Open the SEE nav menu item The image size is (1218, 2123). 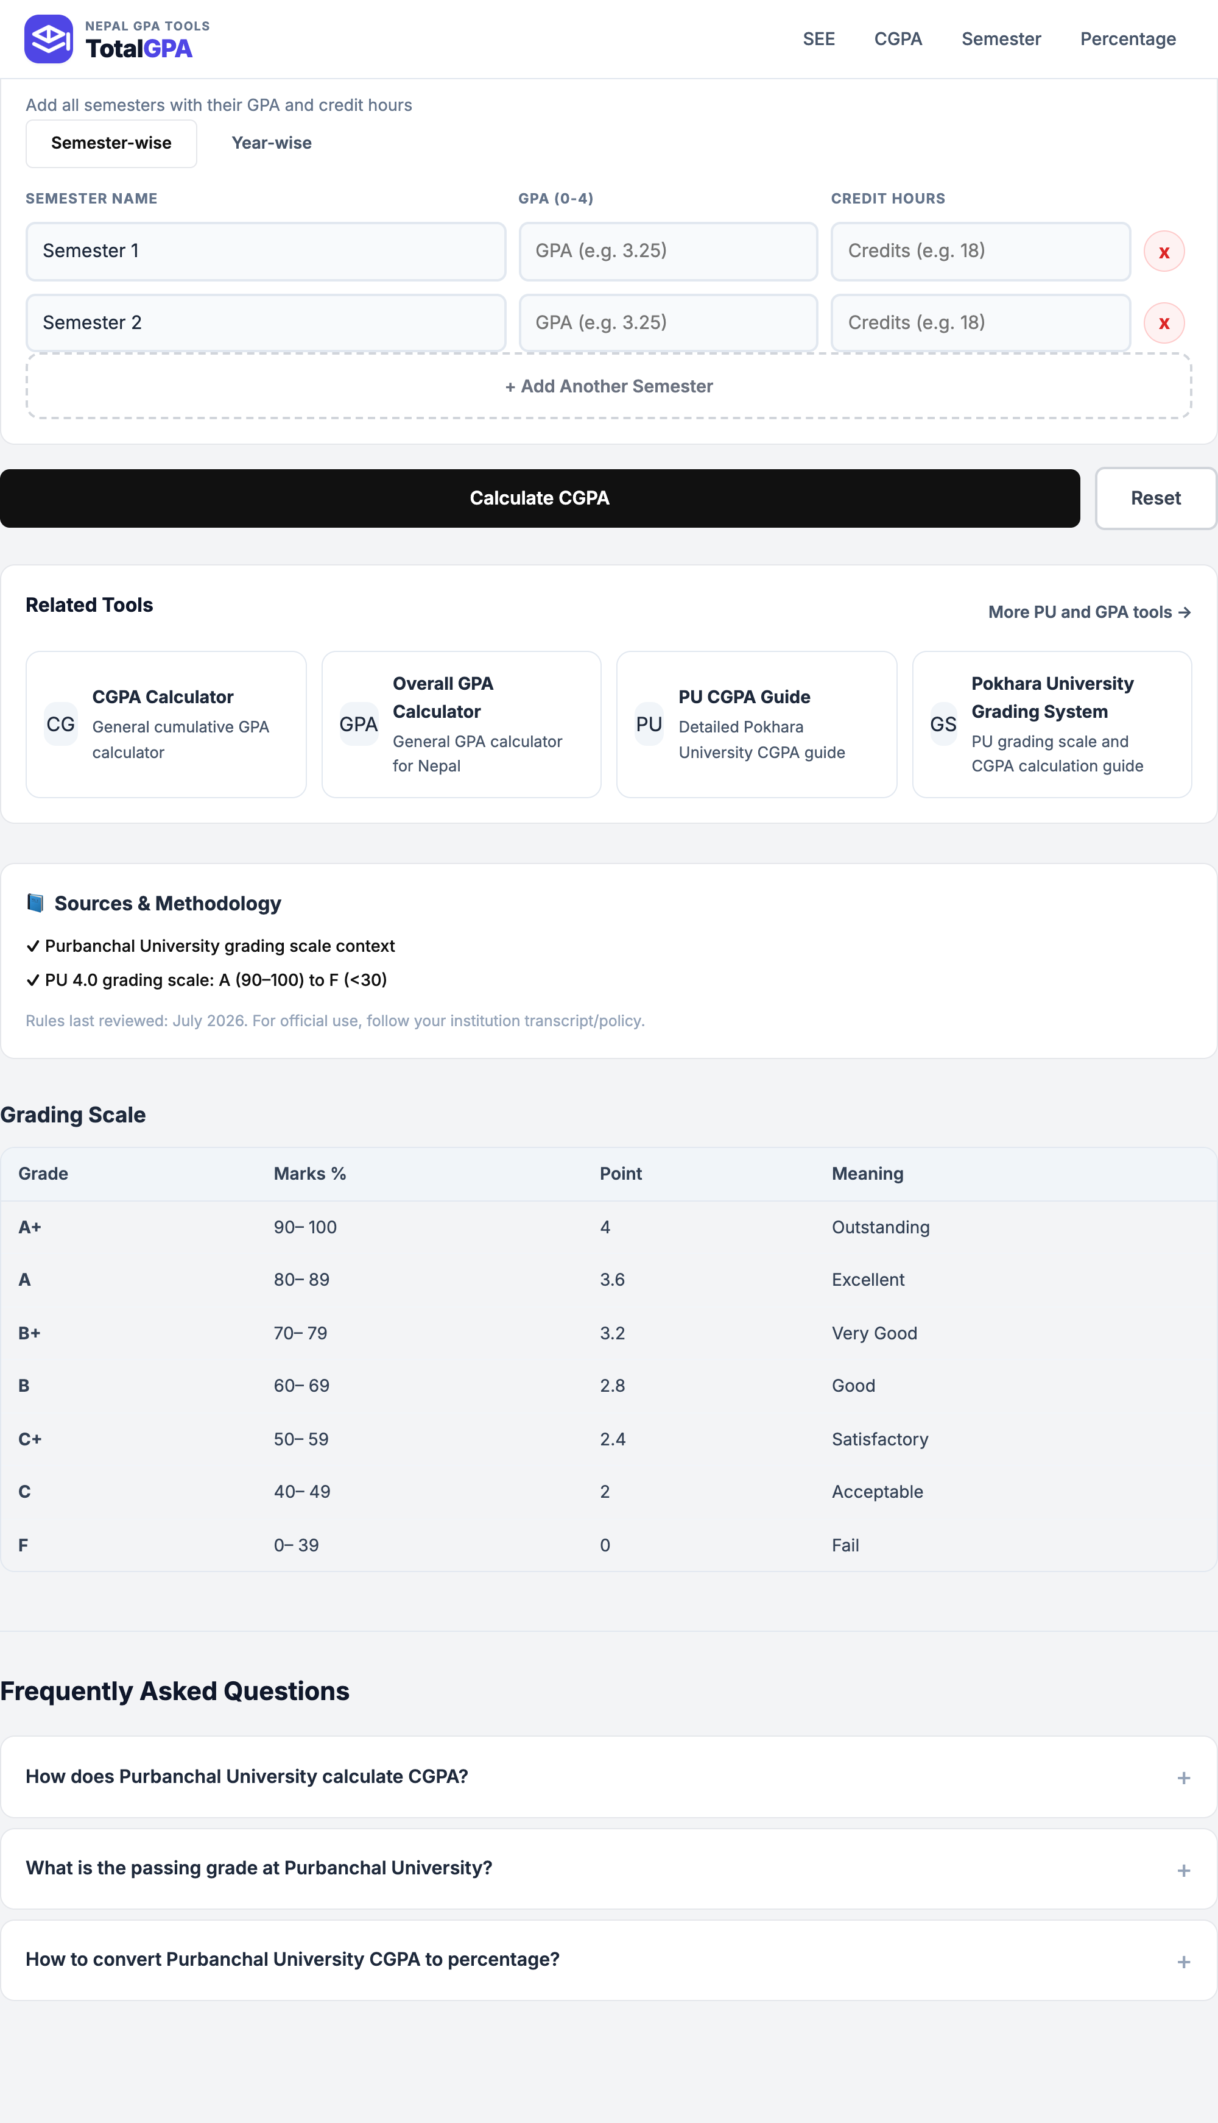(818, 40)
